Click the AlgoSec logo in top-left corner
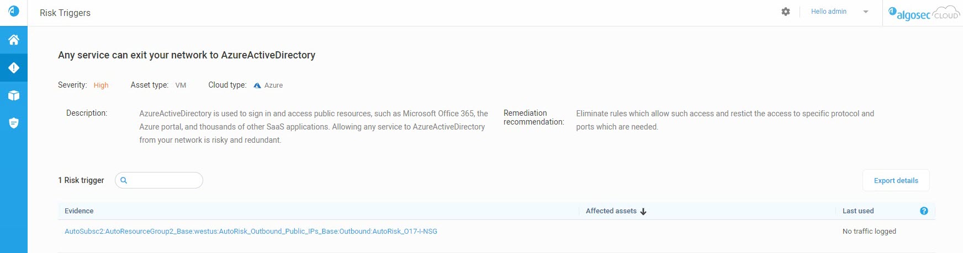963x253 pixels. click(14, 11)
